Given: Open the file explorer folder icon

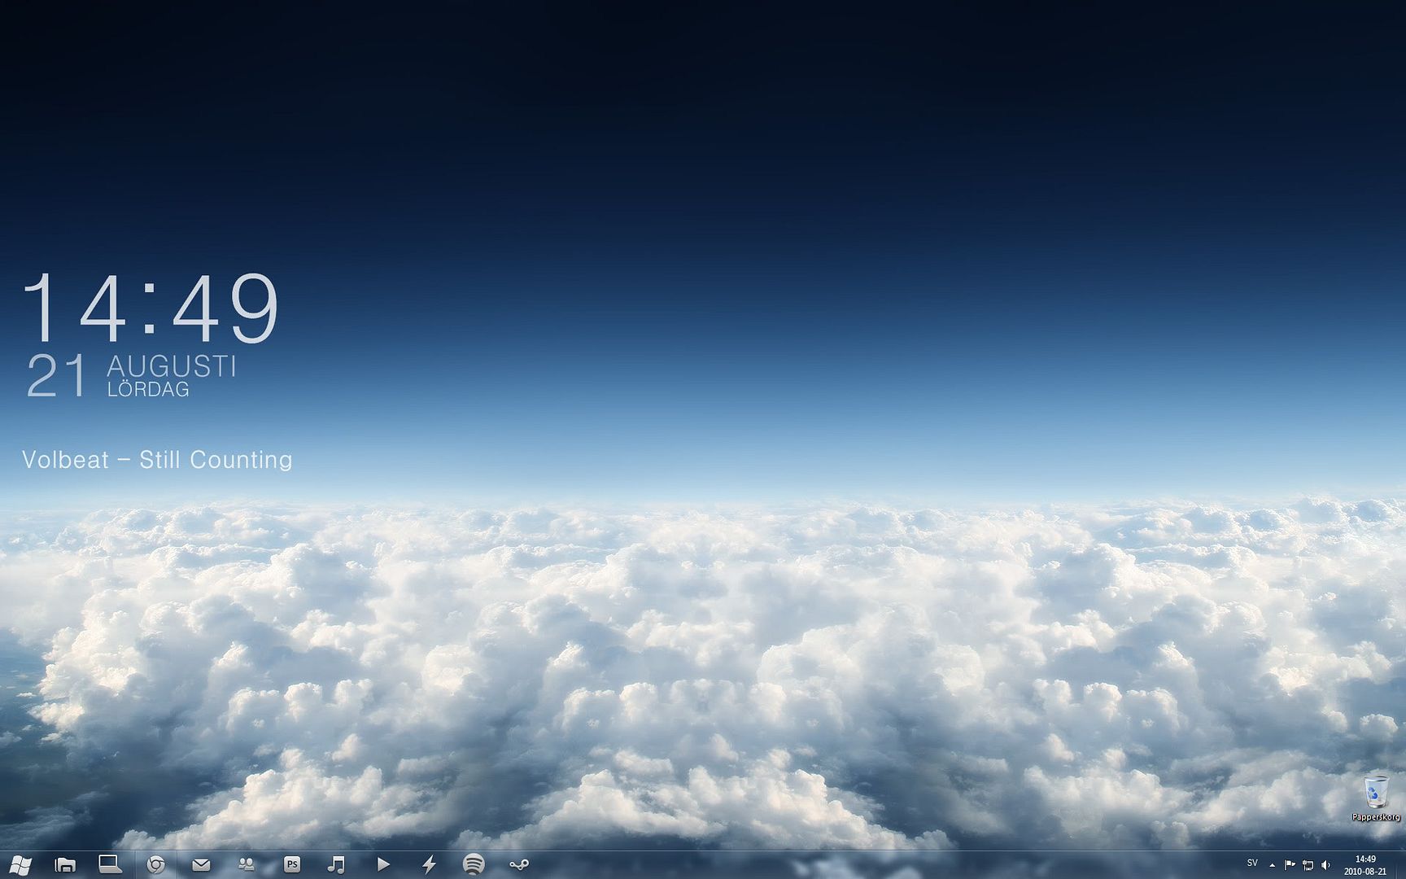Looking at the screenshot, I should (x=65, y=864).
